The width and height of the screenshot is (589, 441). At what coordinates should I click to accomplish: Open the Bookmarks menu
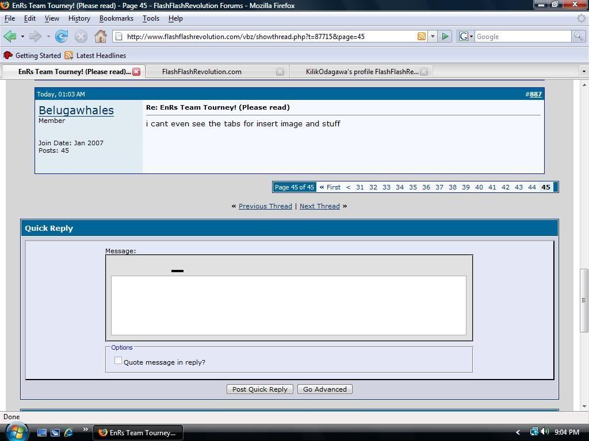click(116, 18)
